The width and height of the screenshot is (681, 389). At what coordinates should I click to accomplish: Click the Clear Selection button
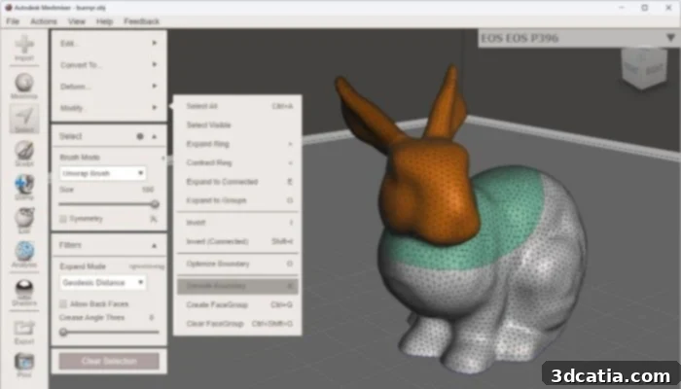pyautogui.click(x=109, y=361)
